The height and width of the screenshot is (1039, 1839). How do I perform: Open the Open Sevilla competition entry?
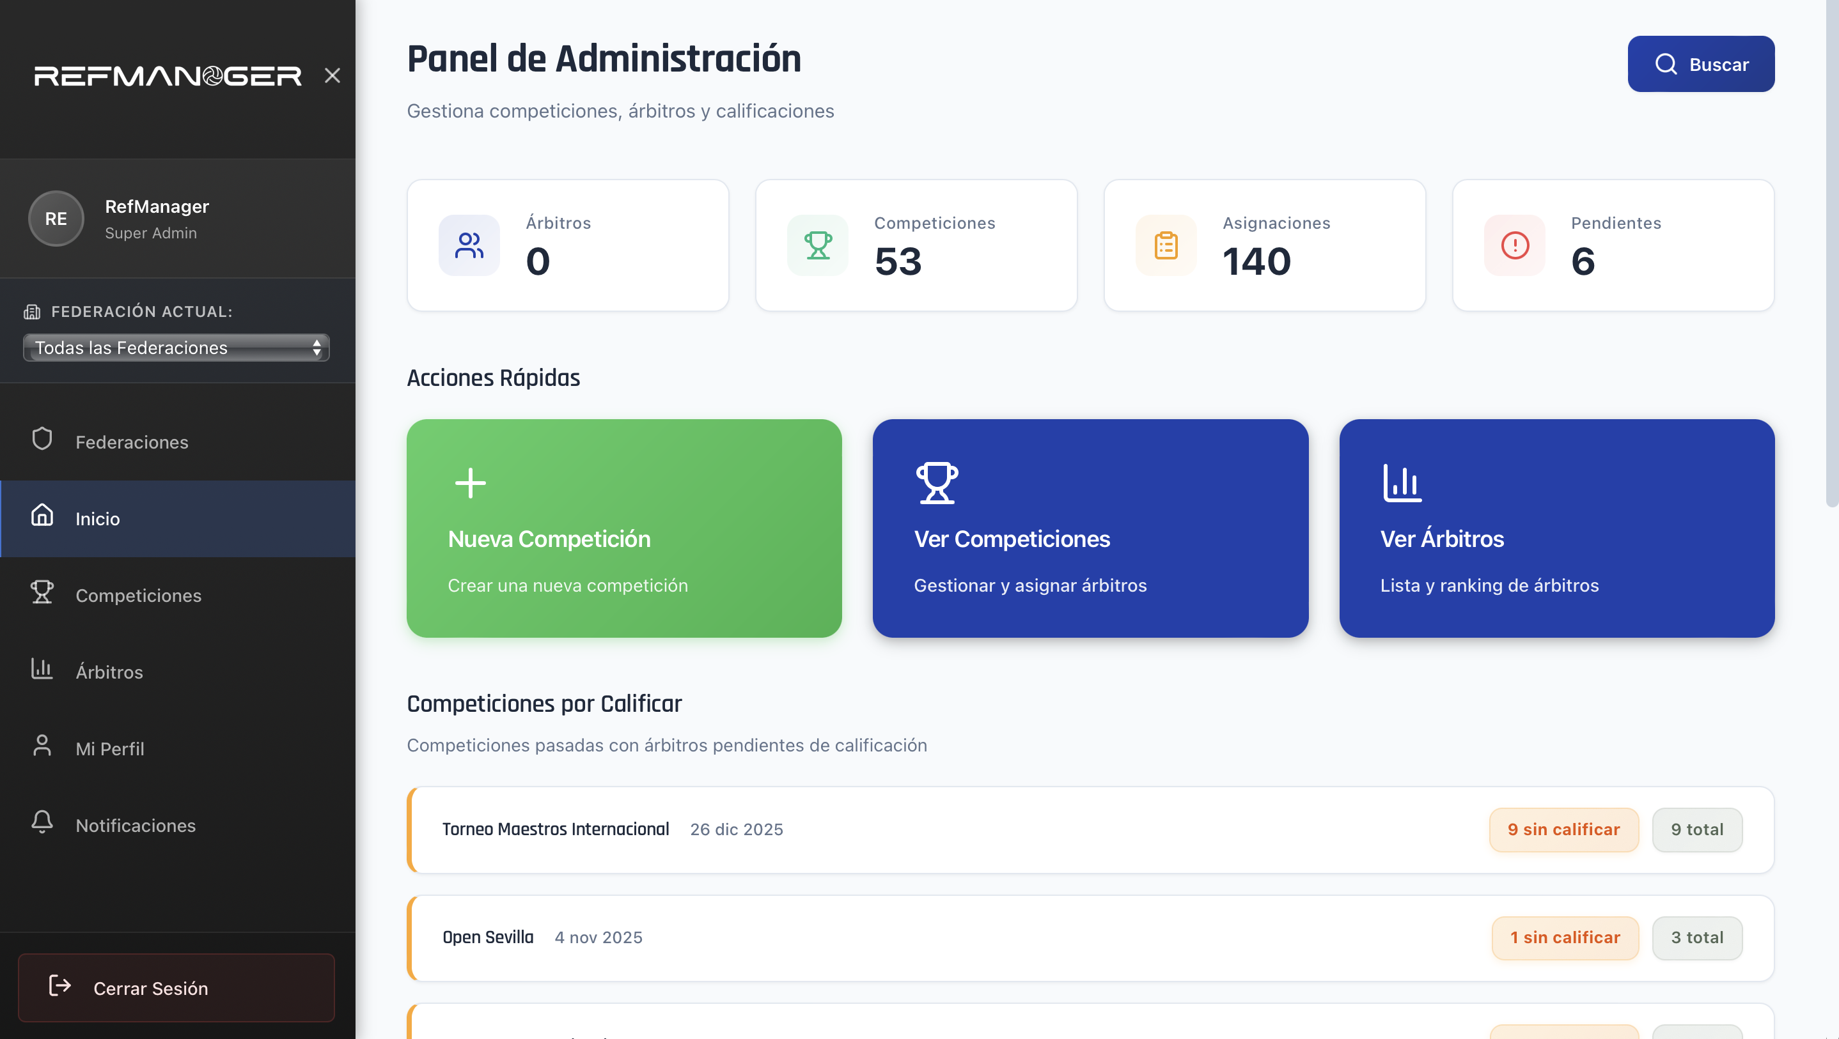pos(488,937)
